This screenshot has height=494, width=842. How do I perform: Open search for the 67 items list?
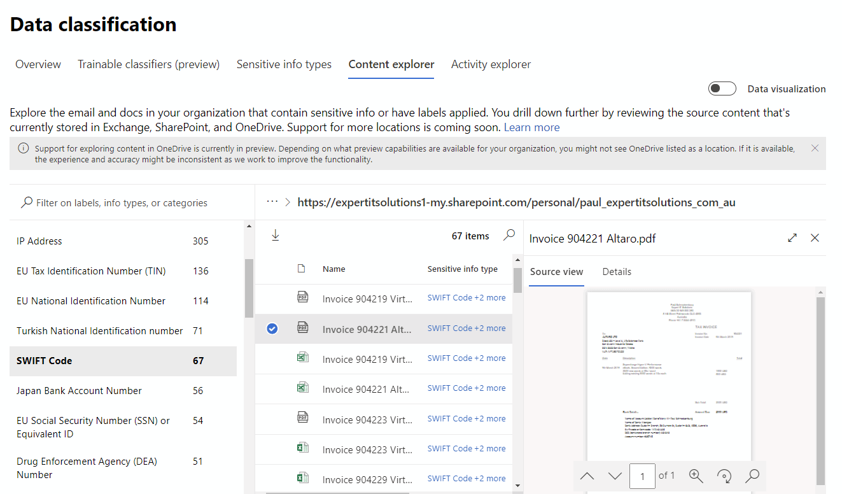point(509,235)
